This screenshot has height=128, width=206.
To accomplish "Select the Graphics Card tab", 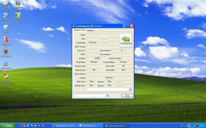I will click(x=79, y=30).
